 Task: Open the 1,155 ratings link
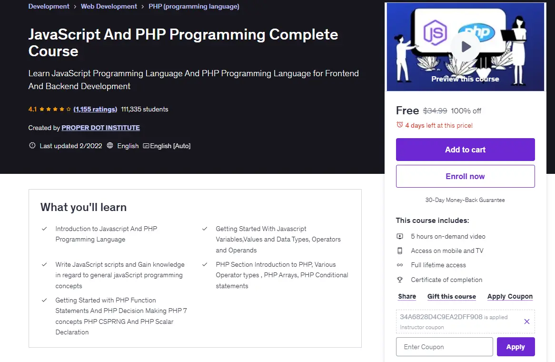pos(95,109)
